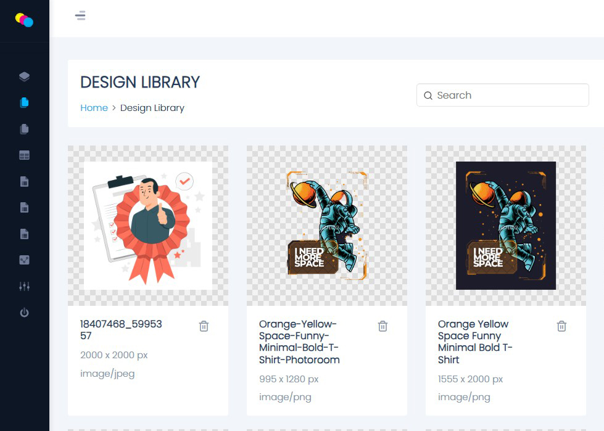Image resolution: width=604 pixels, height=431 pixels.
Task: Open the award ribbon man thumbnail
Action: tap(148, 226)
